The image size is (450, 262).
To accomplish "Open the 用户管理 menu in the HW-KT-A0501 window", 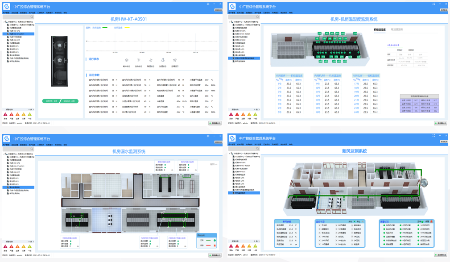I will point(6,12).
